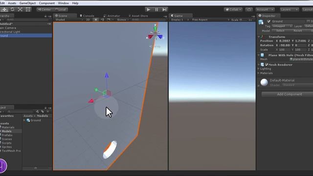This screenshot has width=313, height=176.
Task: Expand the Lighting section of Mesh Renderer
Action: pos(259,68)
